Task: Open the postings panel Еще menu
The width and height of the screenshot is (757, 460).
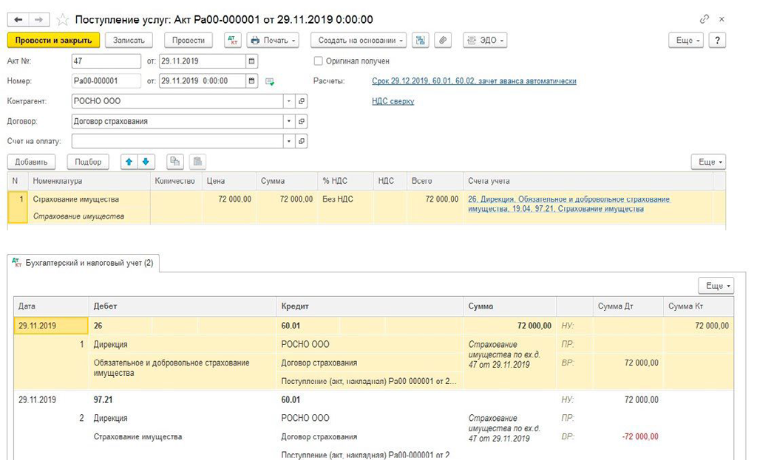Action: point(716,286)
